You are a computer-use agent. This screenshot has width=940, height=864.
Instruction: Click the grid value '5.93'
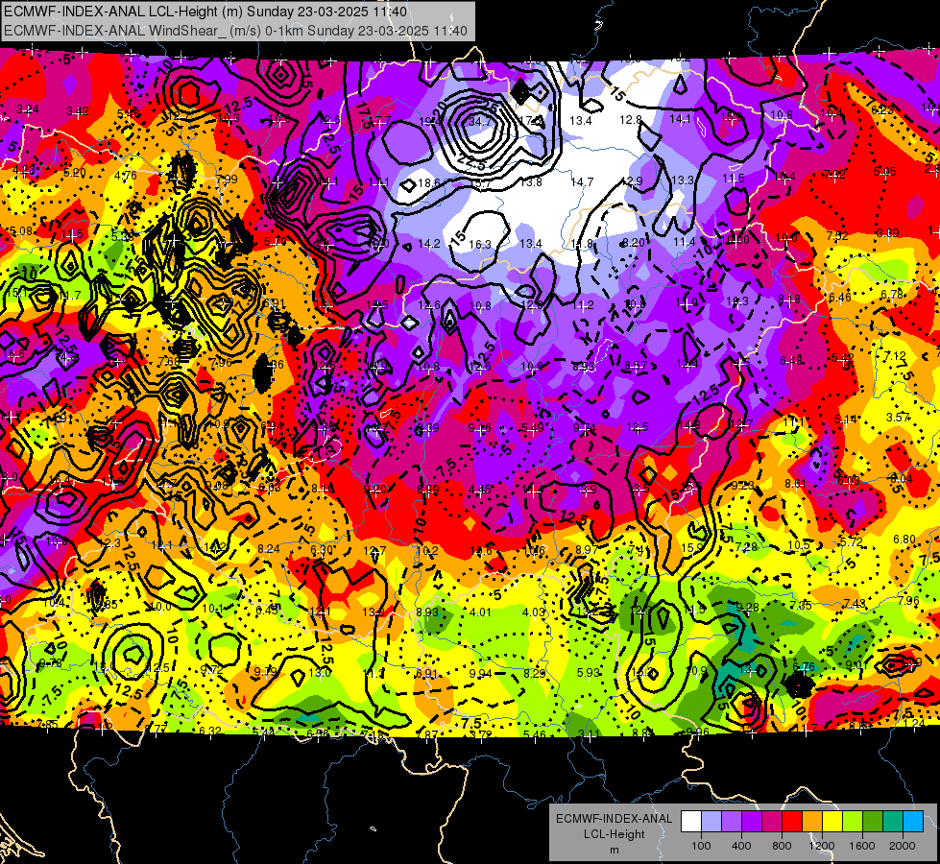pos(588,673)
